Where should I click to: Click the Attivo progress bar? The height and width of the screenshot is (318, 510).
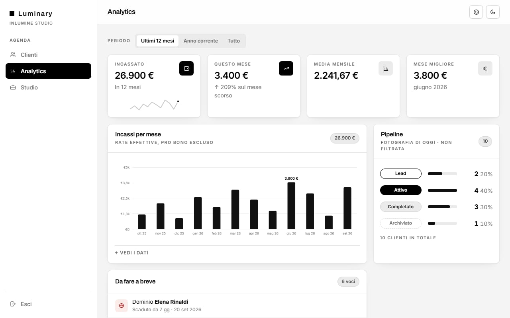pyautogui.click(x=442, y=190)
